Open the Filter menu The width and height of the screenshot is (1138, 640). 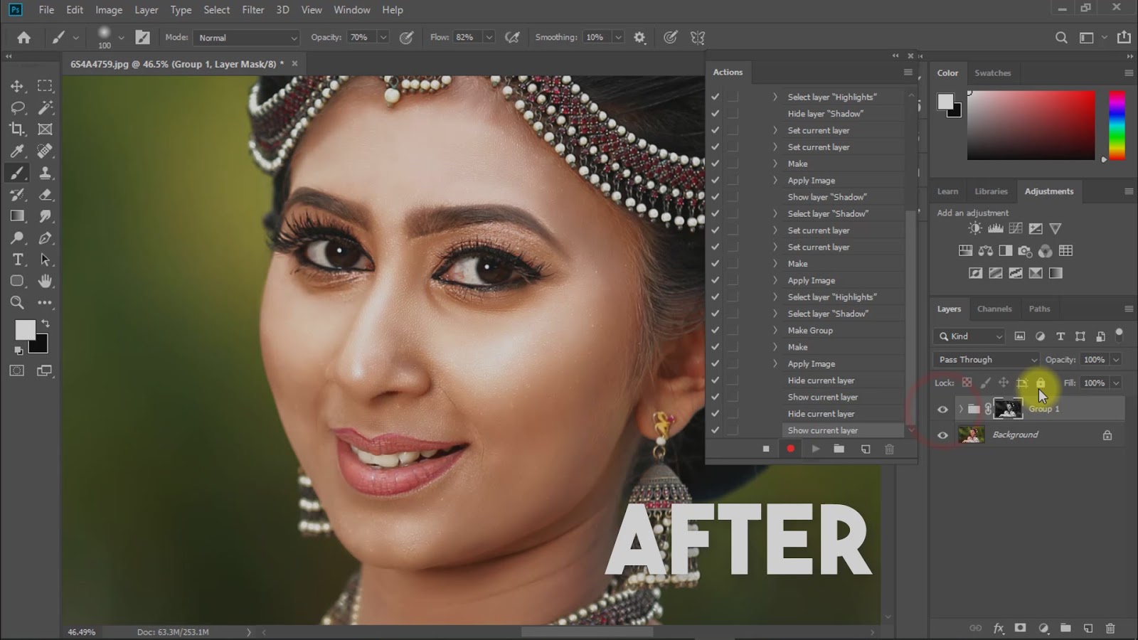pos(253,10)
